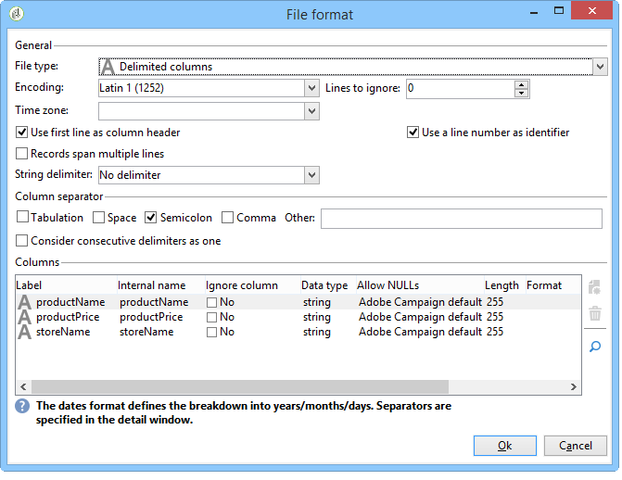
Task: Open the String delimiter dropdown
Action: 311,175
